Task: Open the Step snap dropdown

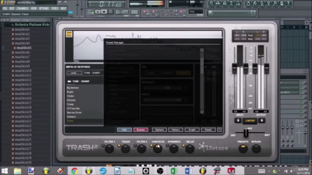Action: coord(196,12)
